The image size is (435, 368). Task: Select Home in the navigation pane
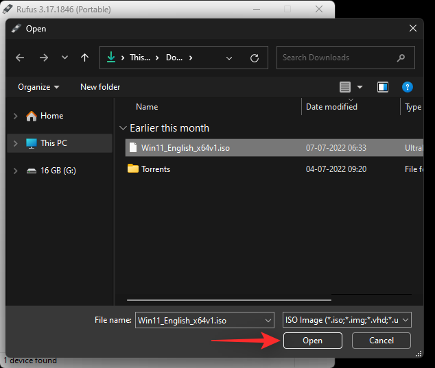point(51,116)
